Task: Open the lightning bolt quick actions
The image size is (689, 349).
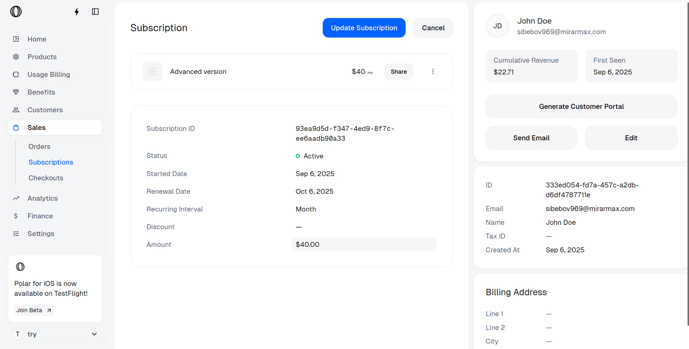Action: click(x=77, y=12)
